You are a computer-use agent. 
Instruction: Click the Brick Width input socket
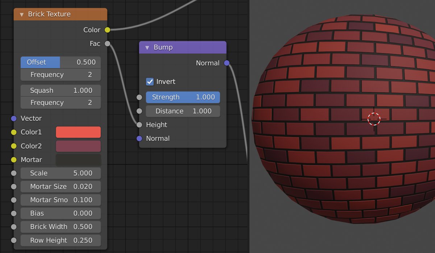pyautogui.click(x=14, y=227)
